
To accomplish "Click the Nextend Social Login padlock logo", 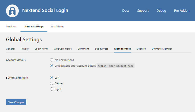I will point(12,10).
